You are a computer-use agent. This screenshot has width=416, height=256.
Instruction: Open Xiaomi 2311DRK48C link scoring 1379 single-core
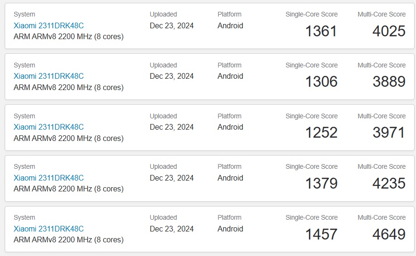click(x=49, y=178)
